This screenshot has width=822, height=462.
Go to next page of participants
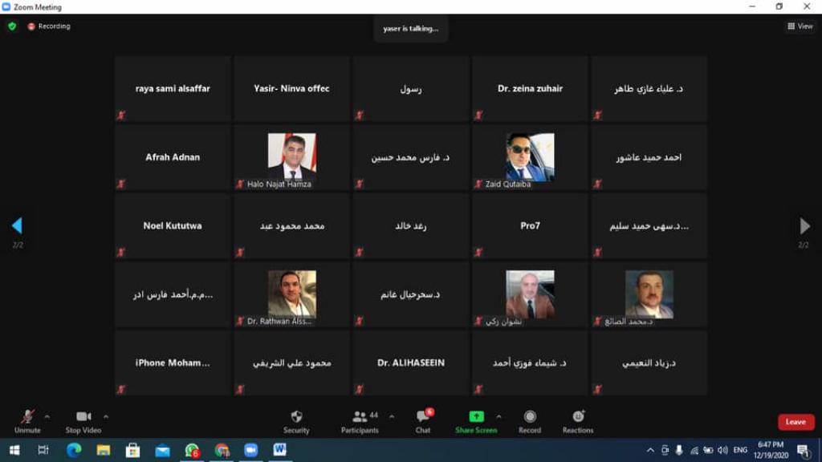(x=804, y=225)
